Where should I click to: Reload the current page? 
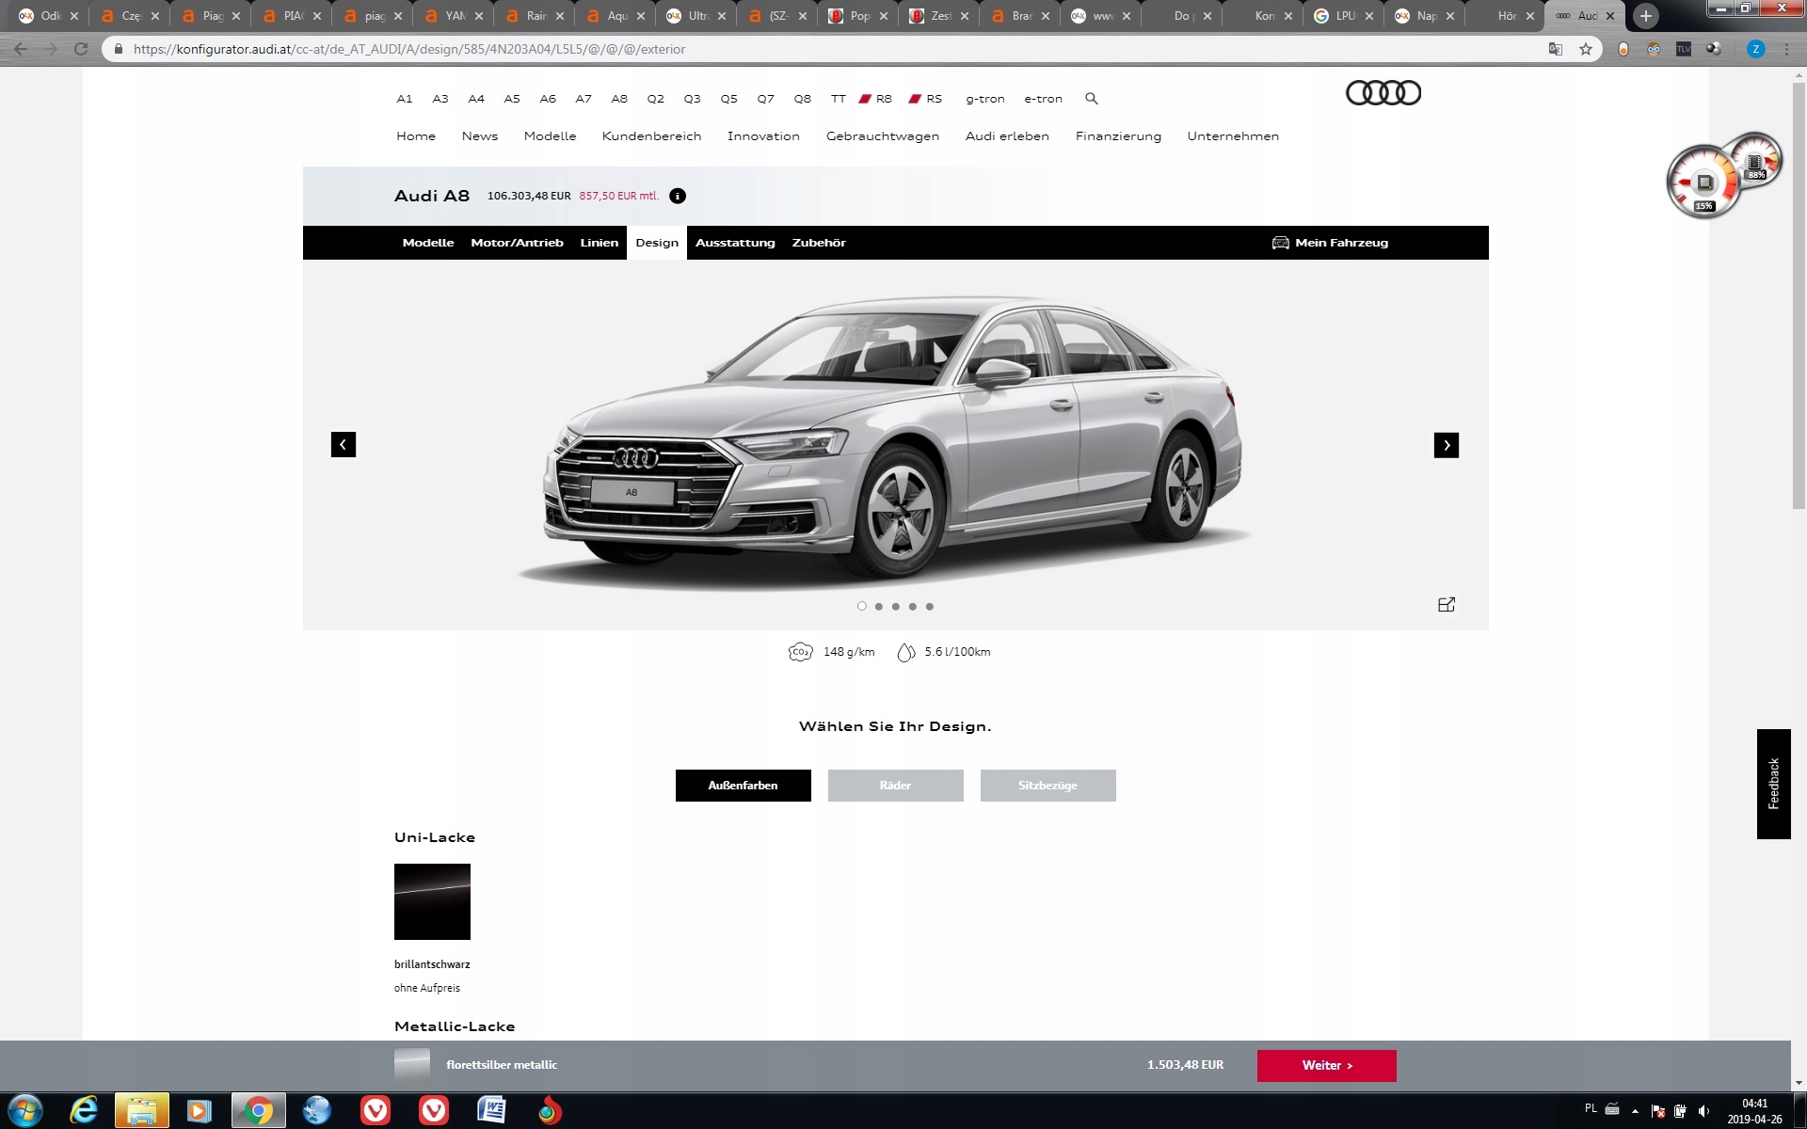[x=81, y=49]
